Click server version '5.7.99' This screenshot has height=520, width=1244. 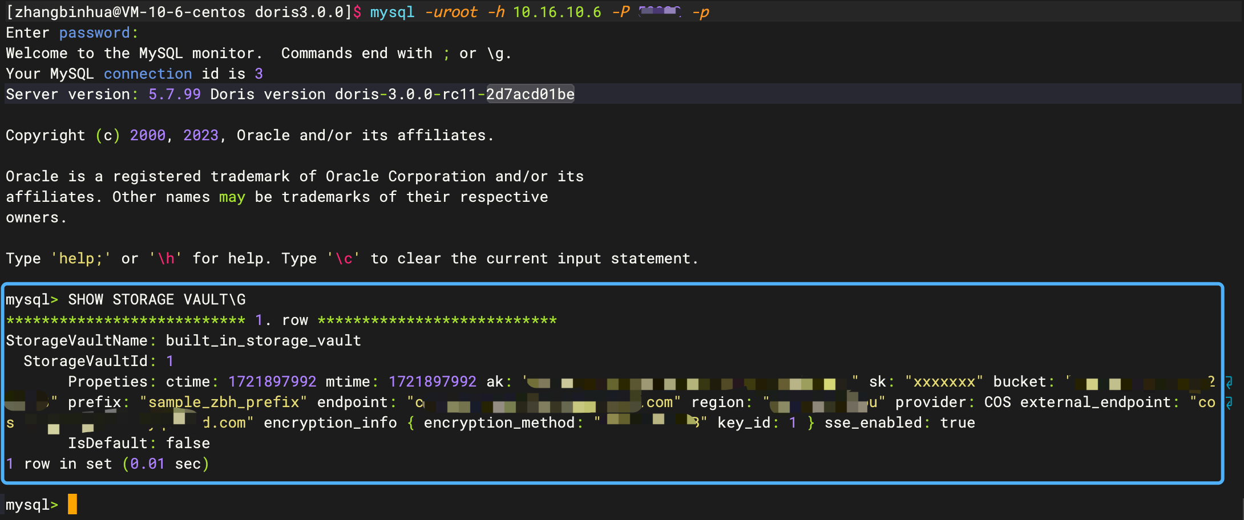[x=175, y=94]
